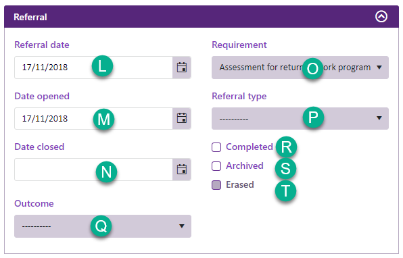Click into the empty Date closed field
This screenshot has width=403, height=258.
[x=93, y=170]
